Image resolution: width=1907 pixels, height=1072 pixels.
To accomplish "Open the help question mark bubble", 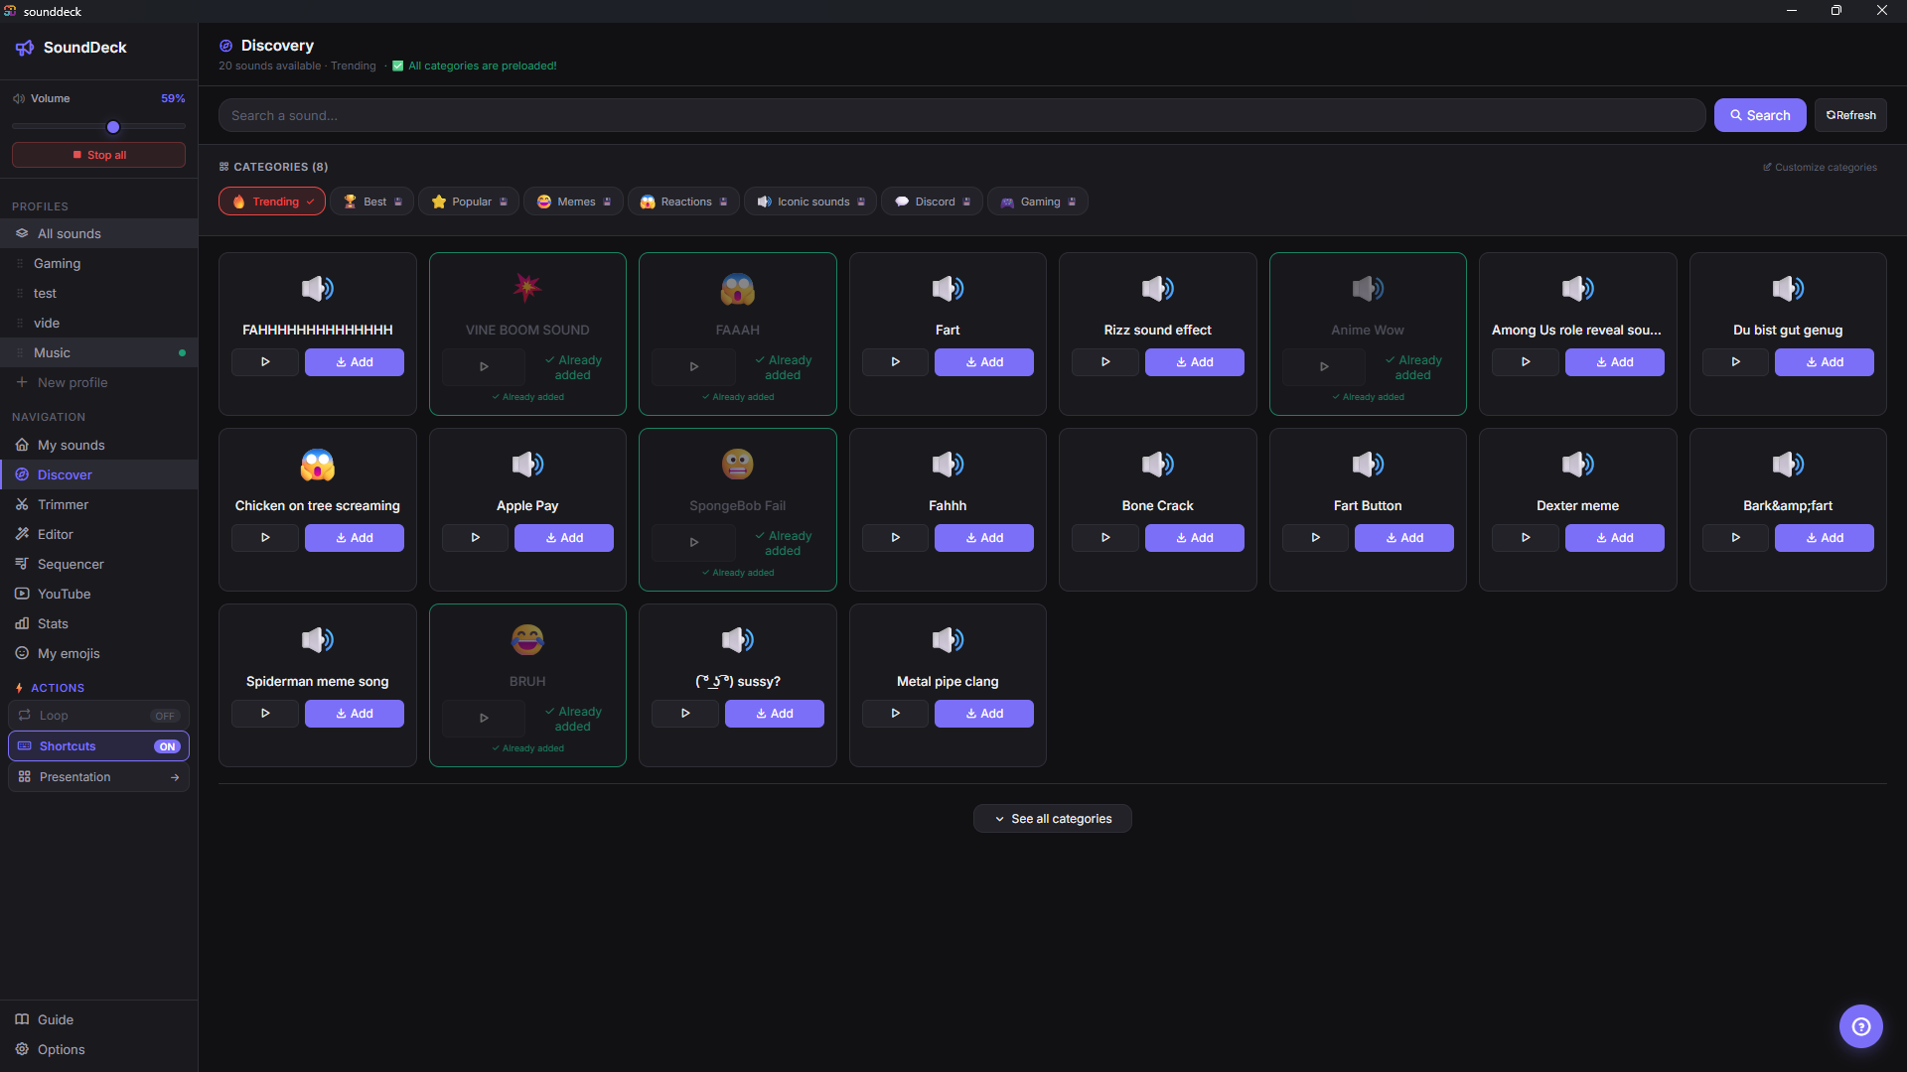I will click(x=1860, y=1026).
